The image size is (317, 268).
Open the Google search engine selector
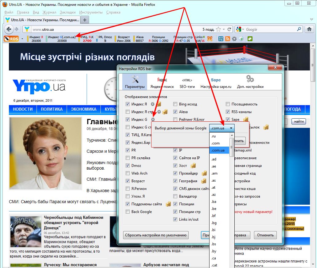tap(240, 29)
